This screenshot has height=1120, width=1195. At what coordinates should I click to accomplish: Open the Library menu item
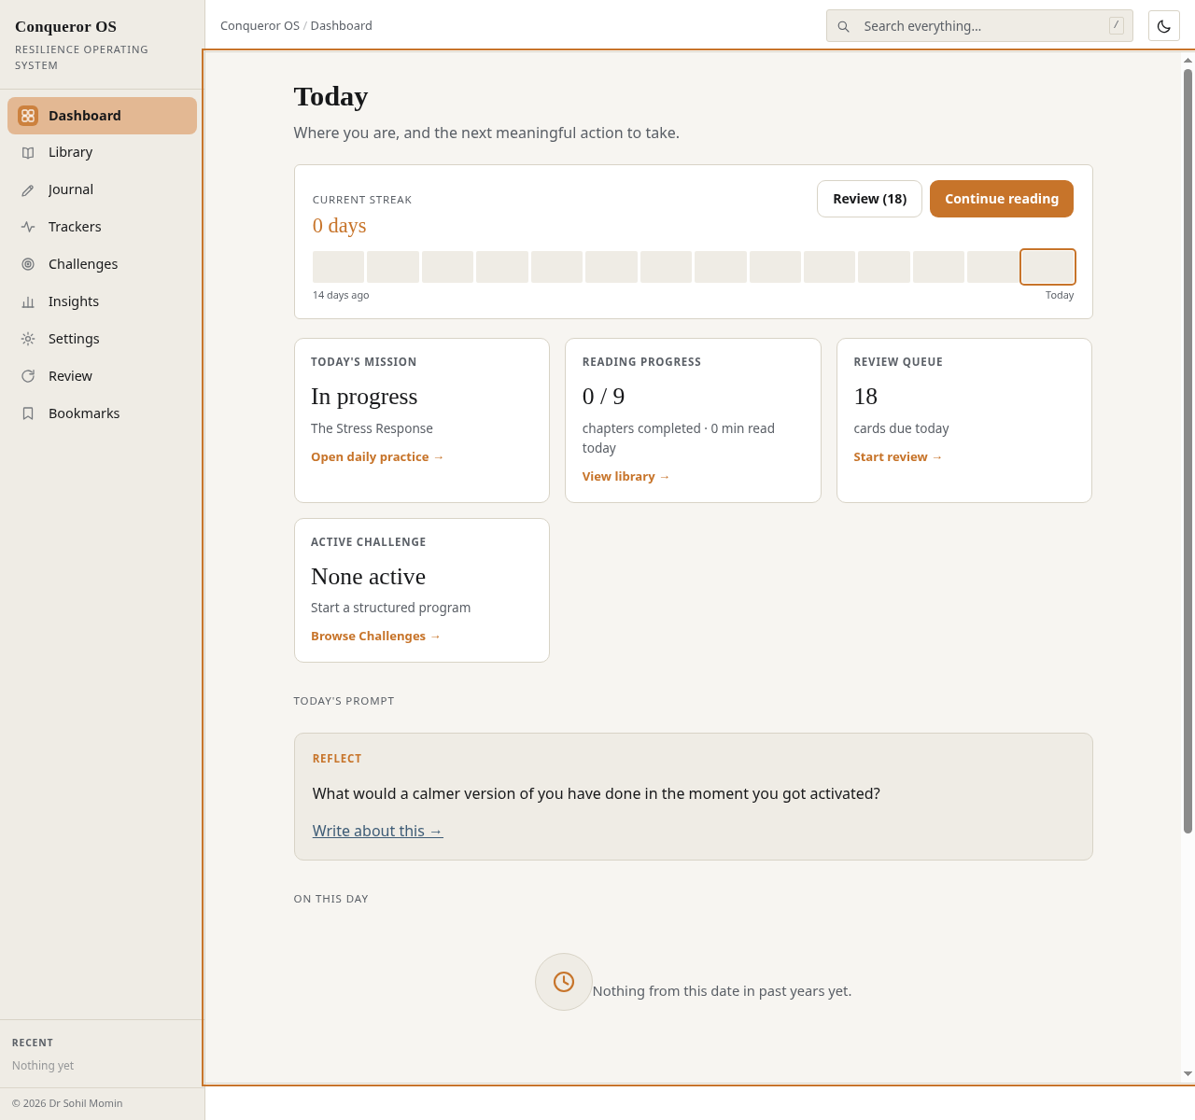(103, 153)
